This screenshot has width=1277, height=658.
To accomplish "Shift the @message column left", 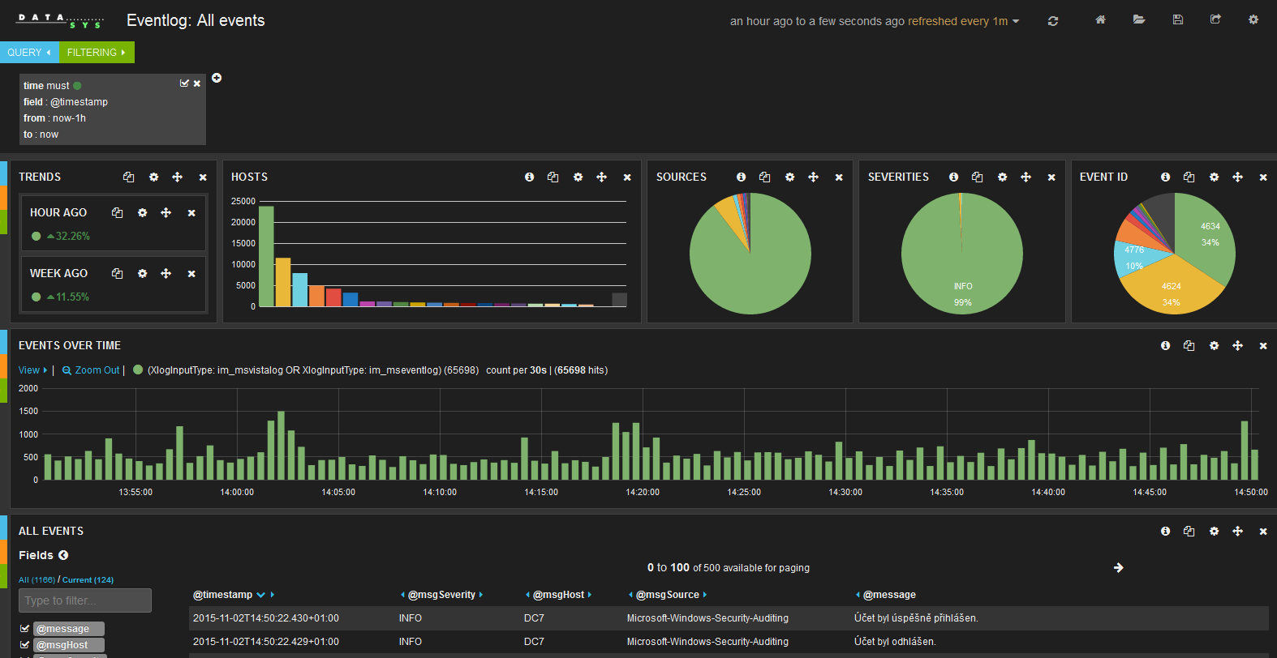I will (x=858, y=595).
